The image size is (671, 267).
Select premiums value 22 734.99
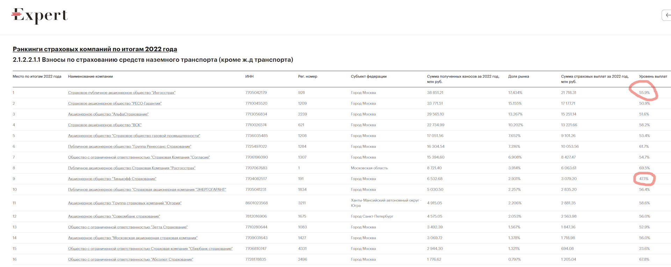(x=436, y=125)
